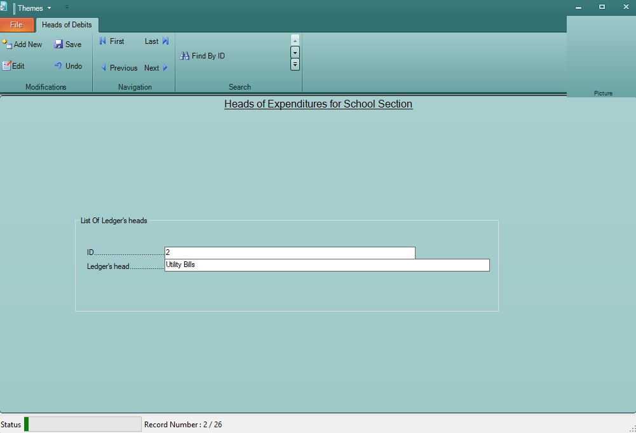Click the Find By ID button
Image resolution: width=636 pixels, height=433 pixels.
coord(202,55)
